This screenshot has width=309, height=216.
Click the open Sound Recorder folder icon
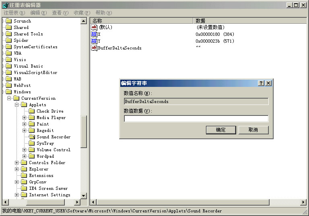32,137
